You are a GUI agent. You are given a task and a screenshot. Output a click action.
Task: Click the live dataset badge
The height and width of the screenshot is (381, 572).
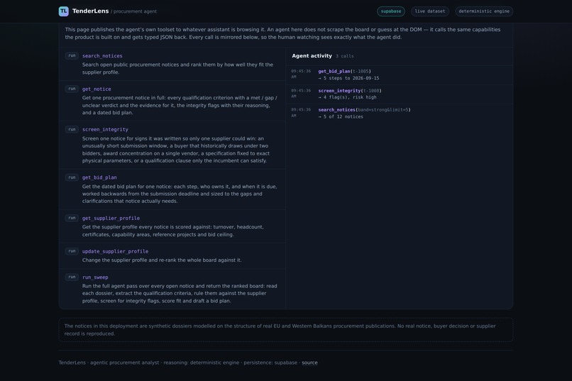(x=430, y=11)
